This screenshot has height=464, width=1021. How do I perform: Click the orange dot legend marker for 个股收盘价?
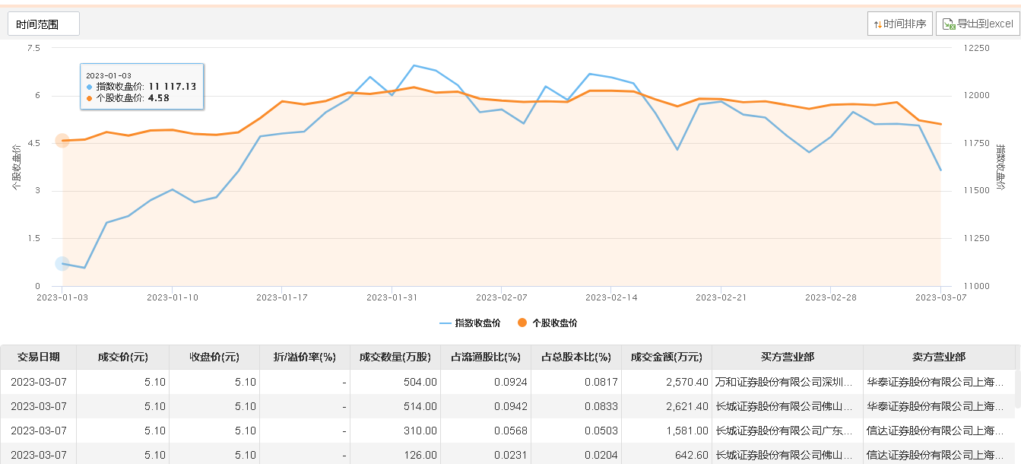point(522,323)
